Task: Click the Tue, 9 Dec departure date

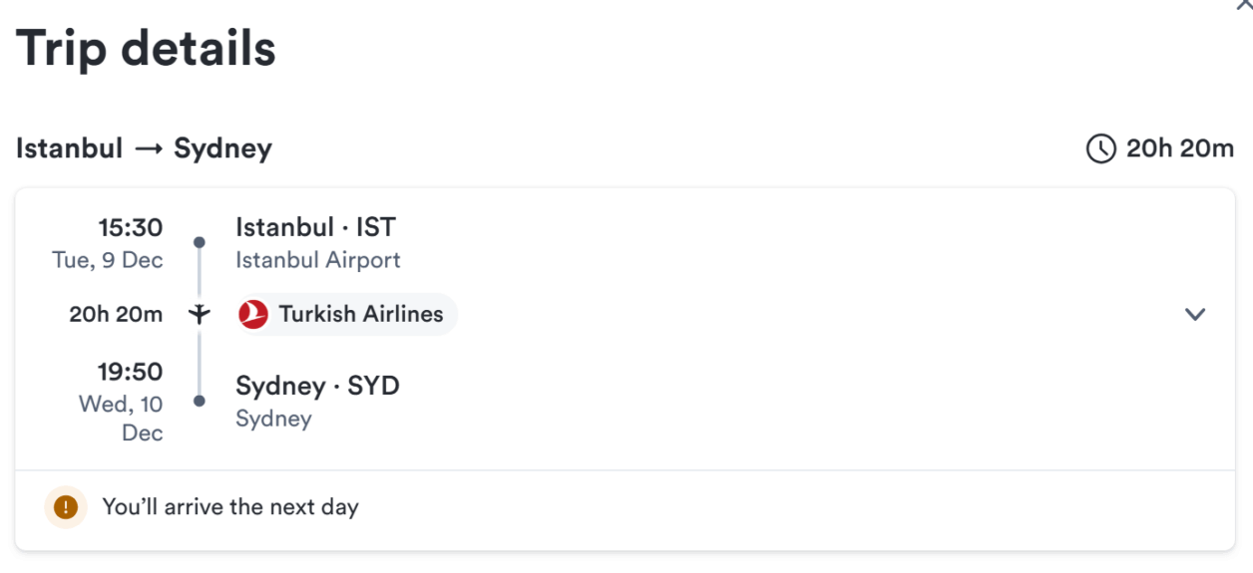Action: [108, 260]
